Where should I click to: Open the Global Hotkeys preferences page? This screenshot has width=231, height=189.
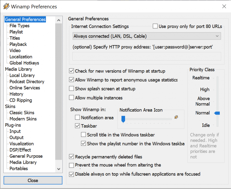point(24,63)
